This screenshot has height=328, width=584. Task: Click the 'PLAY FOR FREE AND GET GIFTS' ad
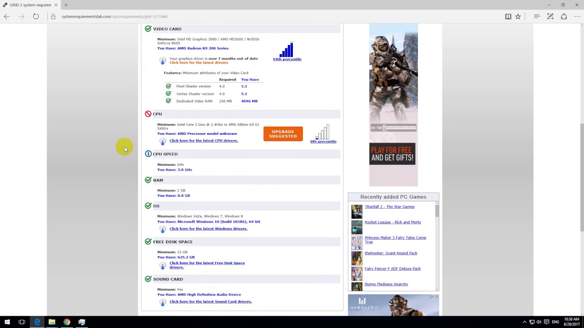(393, 105)
